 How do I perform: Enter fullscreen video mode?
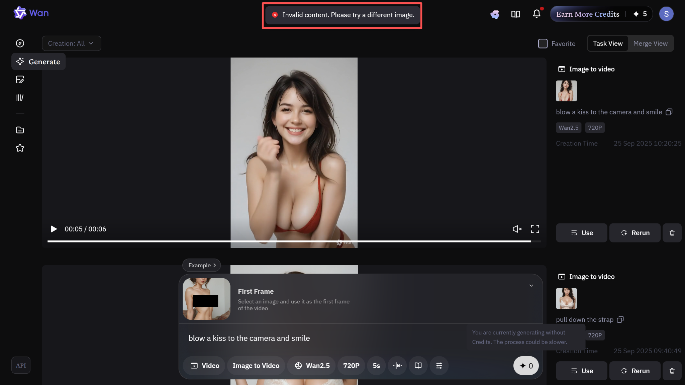[x=535, y=229]
